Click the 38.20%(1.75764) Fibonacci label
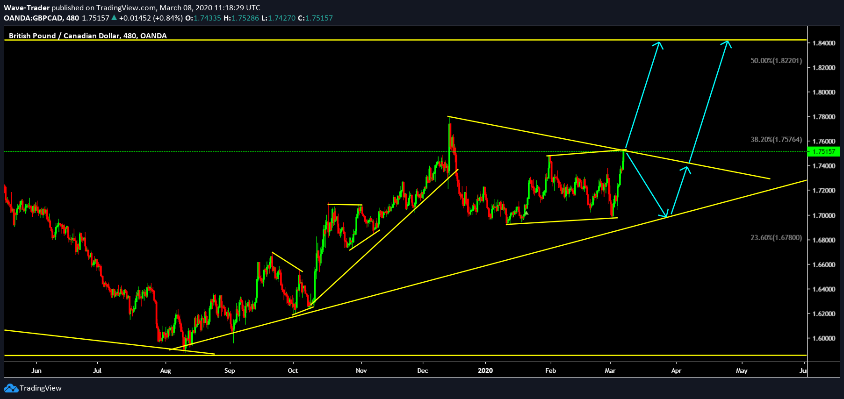 tap(776, 139)
